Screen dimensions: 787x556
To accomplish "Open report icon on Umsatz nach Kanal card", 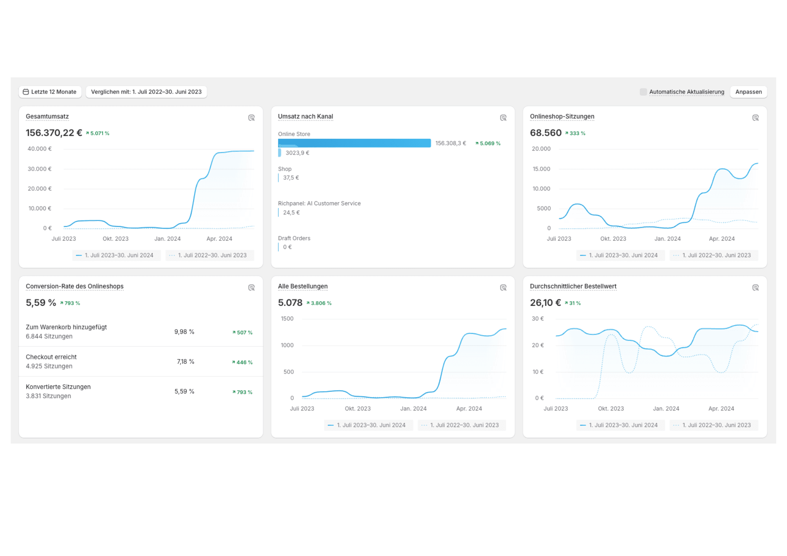I will (x=503, y=118).
